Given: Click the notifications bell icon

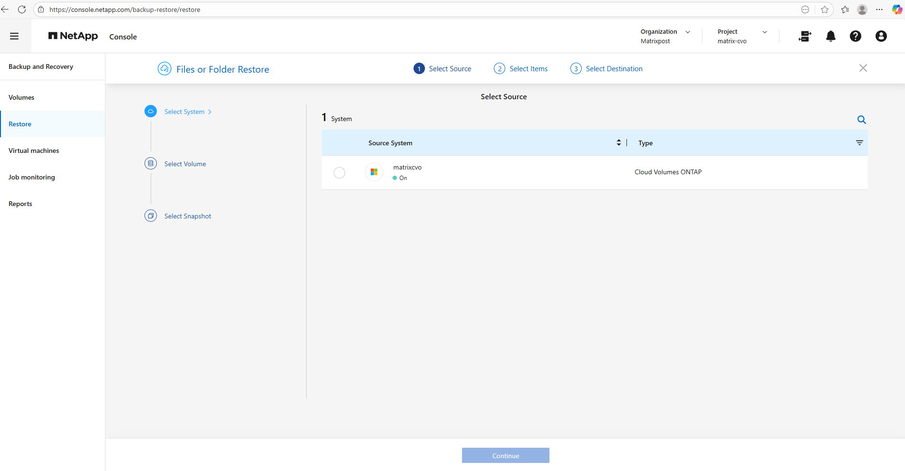Looking at the screenshot, I should point(830,36).
